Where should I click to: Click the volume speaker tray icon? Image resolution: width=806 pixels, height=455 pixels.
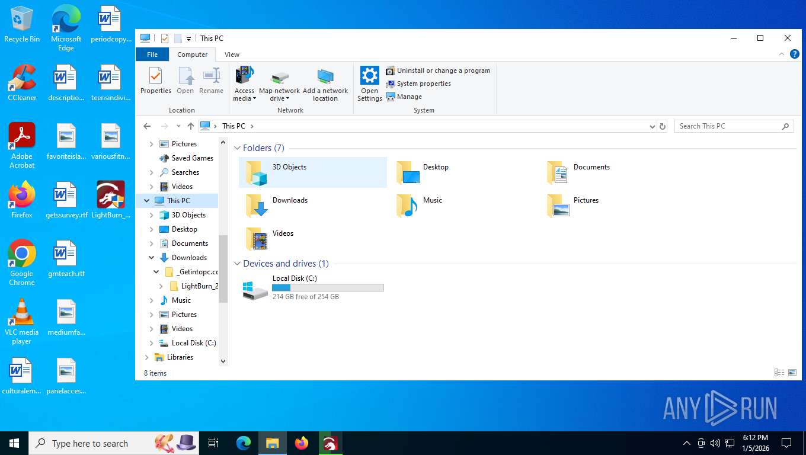coord(715,443)
